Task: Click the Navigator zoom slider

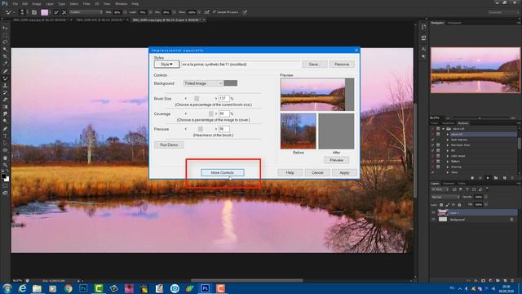Action: point(480,118)
